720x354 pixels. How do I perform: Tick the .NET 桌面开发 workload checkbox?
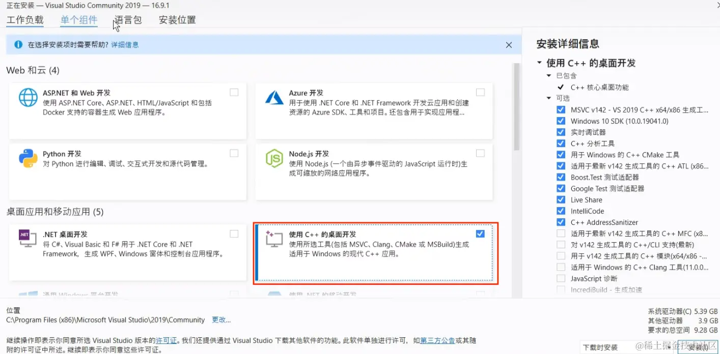click(234, 234)
